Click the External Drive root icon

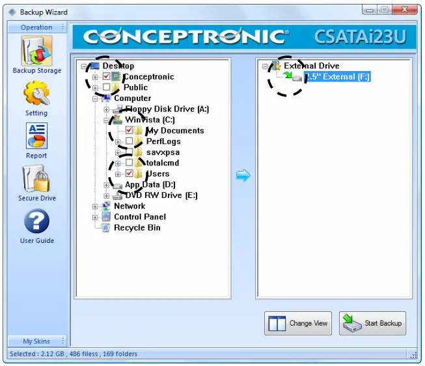click(x=276, y=66)
